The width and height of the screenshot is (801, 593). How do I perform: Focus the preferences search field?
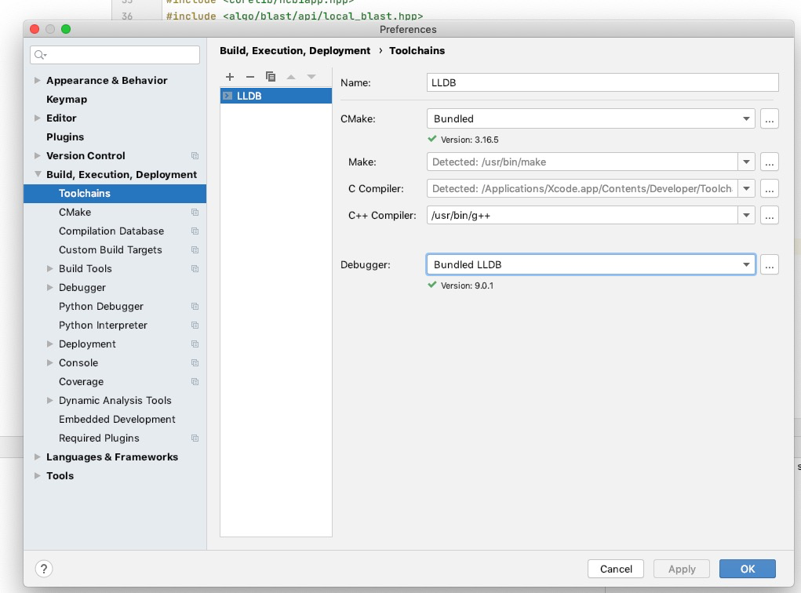pyautogui.click(x=115, y=55)
